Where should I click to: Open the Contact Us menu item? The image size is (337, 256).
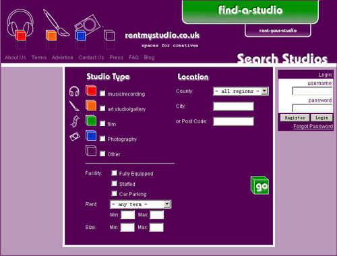pos(91,57)
